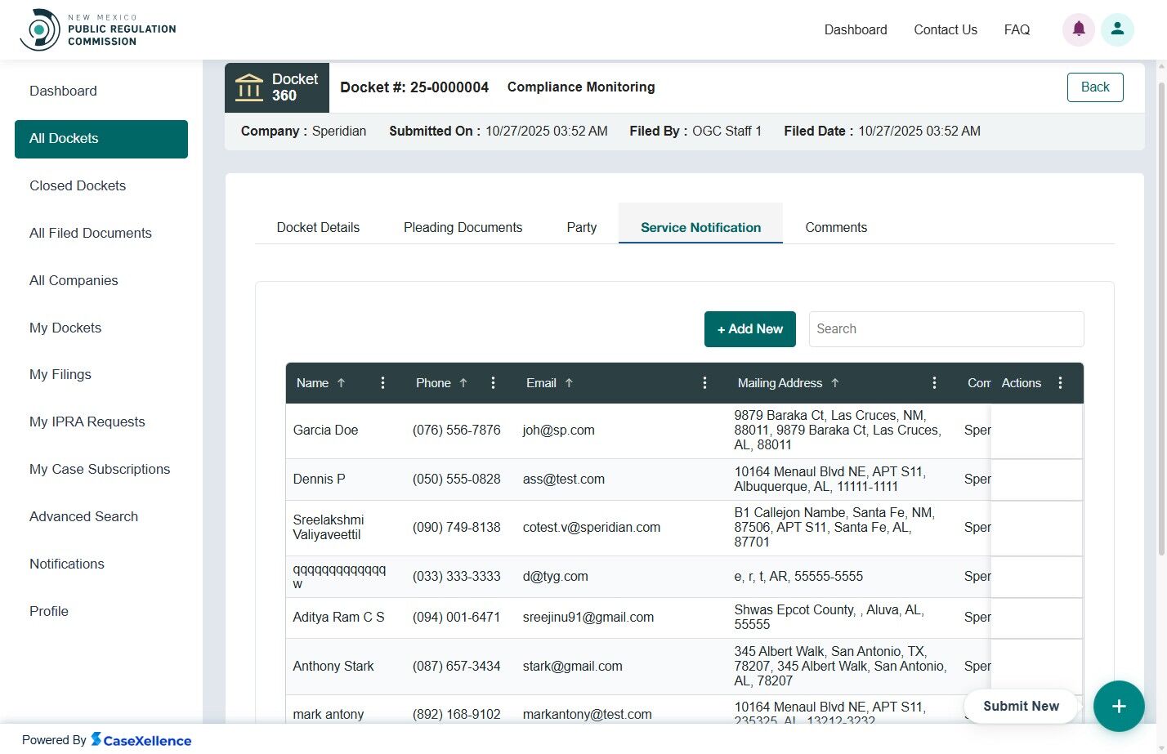Open Phone column options menu
The height and width of the screenshot is (754, 1167).
(x=493, y=383)
